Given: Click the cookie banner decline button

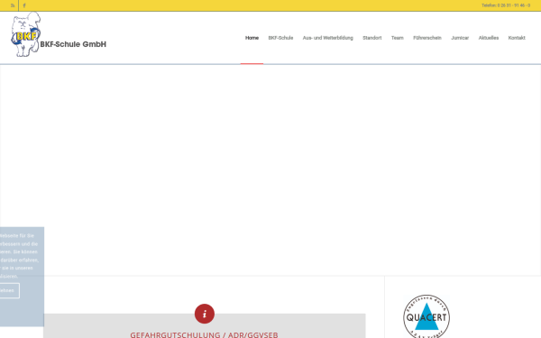Looking at the screenshot, I should click(9, 290).
